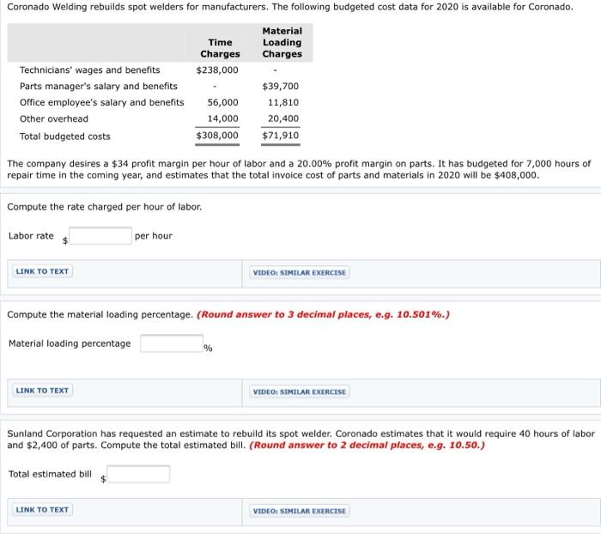Select the $71,910 total material loading charges

[280, 136]
